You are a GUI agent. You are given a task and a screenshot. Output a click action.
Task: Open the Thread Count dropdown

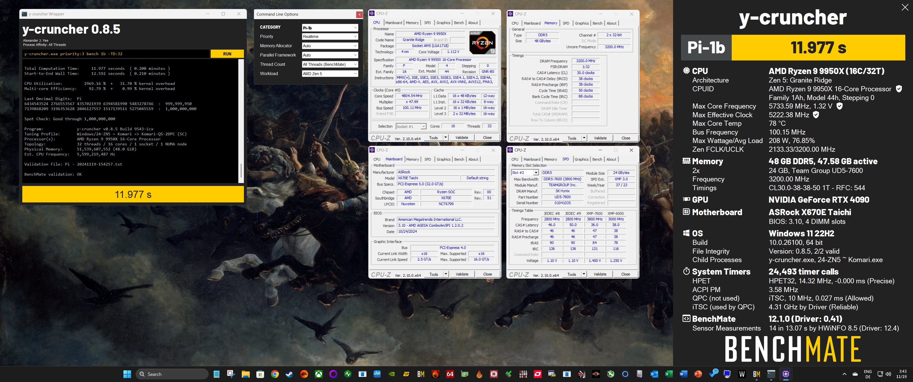330,64
